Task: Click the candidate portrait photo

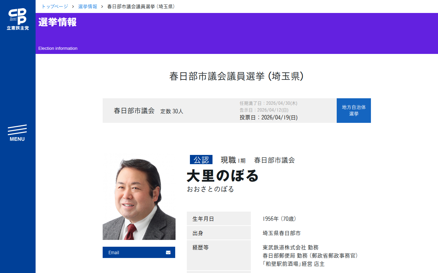Action: (x=139, y=198)
